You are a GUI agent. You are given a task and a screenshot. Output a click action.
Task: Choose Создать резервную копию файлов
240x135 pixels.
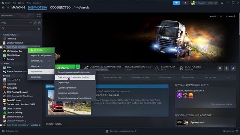[x=75, y=98]
